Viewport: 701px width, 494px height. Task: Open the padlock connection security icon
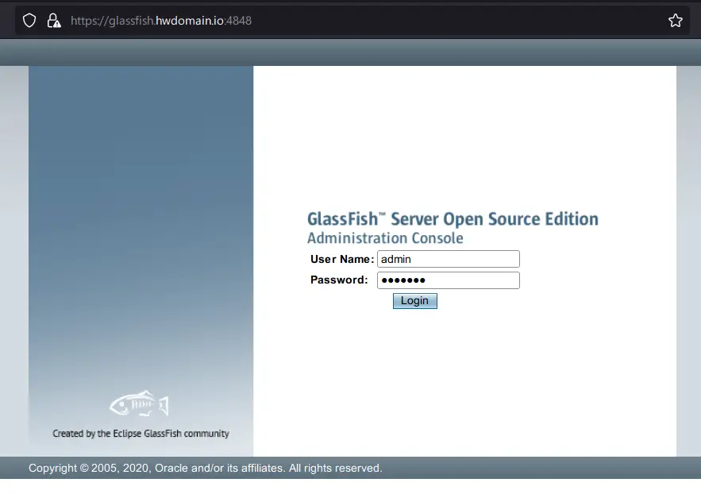tap(53, 20)
